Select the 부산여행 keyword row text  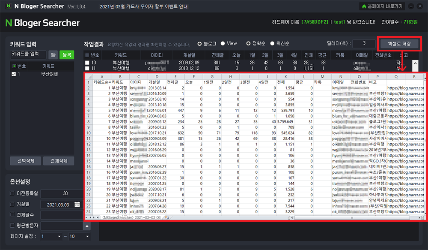click(x=49, y=74)
